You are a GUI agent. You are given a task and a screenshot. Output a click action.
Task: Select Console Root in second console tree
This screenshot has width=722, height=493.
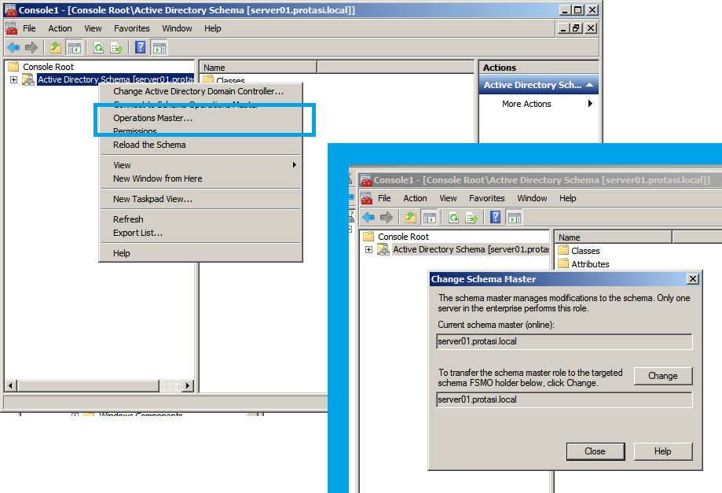tap(403, 237)
